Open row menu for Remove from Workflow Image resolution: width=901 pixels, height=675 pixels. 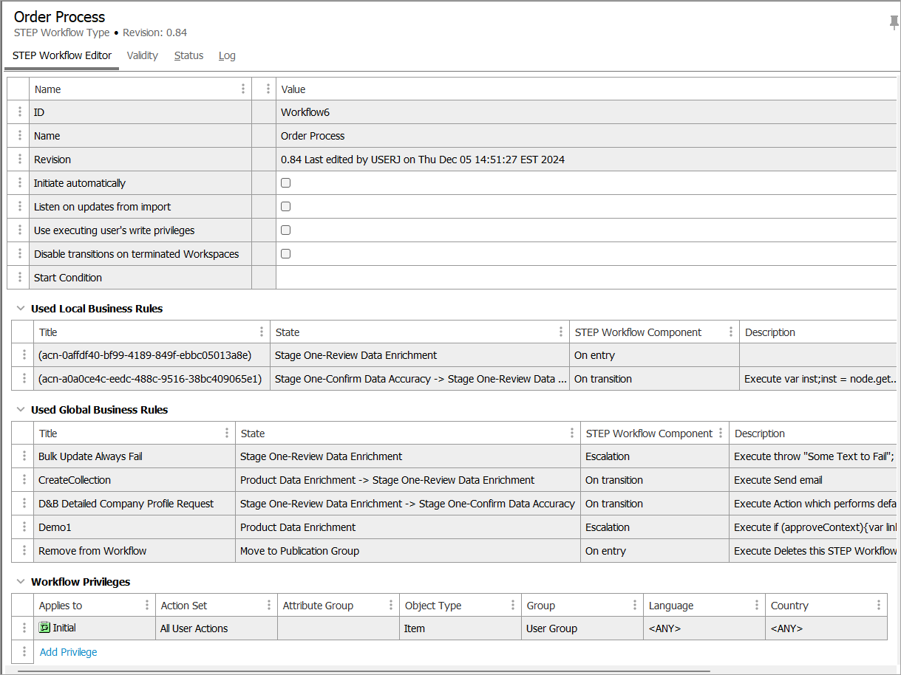24,551
